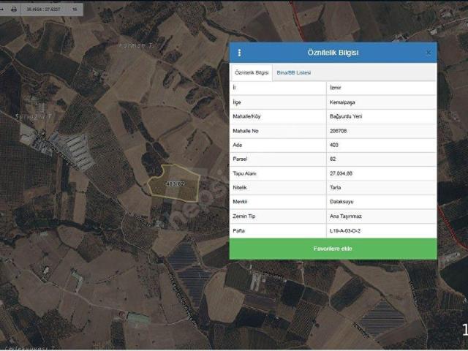The height and width of the screenshot is (351, 468).
Task: Click the Pafta value L19-A-03-D-2
Action: click(345, 230)
